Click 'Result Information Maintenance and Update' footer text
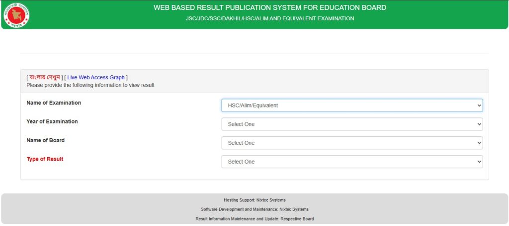 tap(254, 219)
